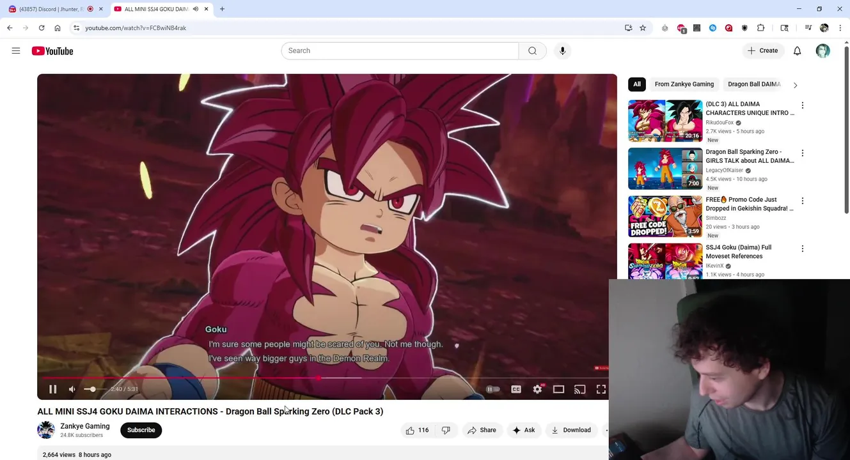
Task: Open browser media controls icon
Action: (x=808, y=28)
